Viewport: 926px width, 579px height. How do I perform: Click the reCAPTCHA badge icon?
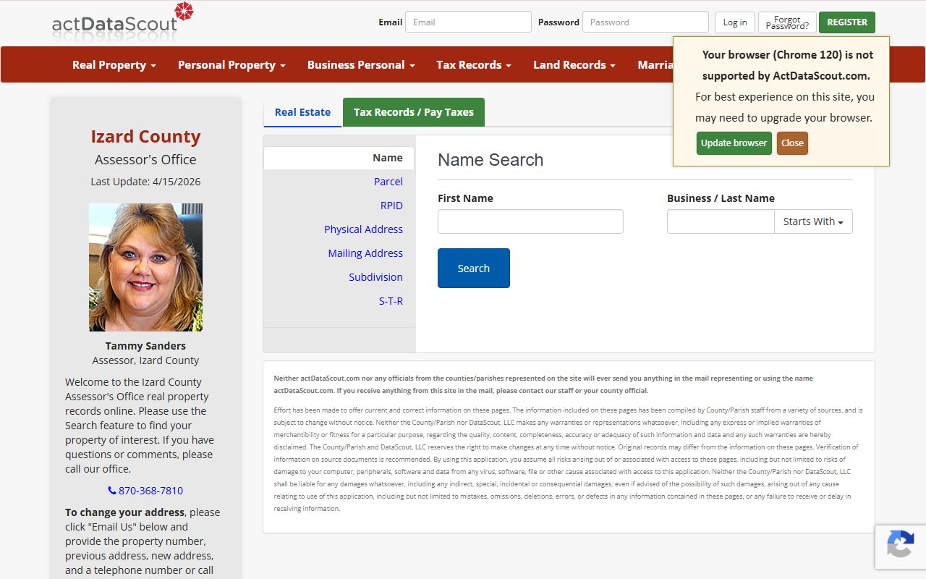pyautogui.click(x=900, y=544)
